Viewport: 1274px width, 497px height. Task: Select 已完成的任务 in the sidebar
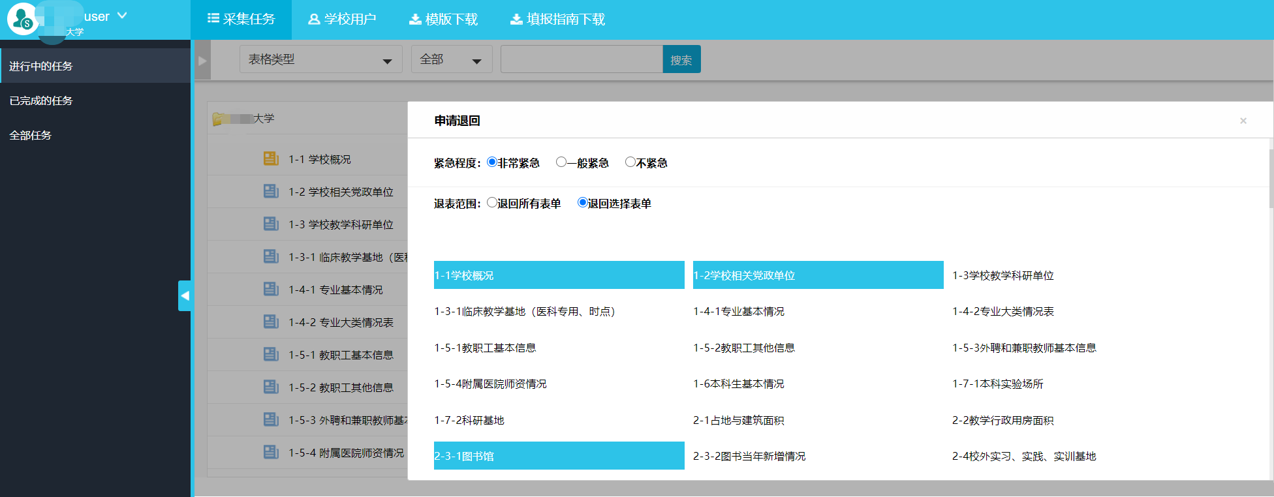pyautogui.click(x=41, y=100)
